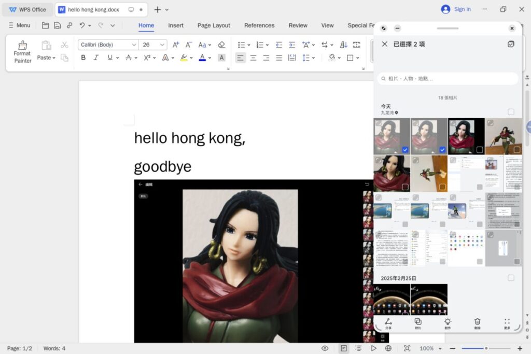Clear formatting with the eraser icon
The height and width of the screenshot is (354, 531).
point(221,45)
